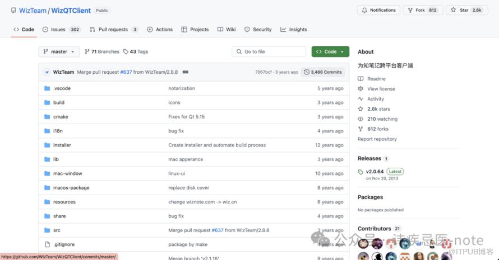Expand the green Code dropdown button
Screen dimensions: 499x260
click(330, 51)
